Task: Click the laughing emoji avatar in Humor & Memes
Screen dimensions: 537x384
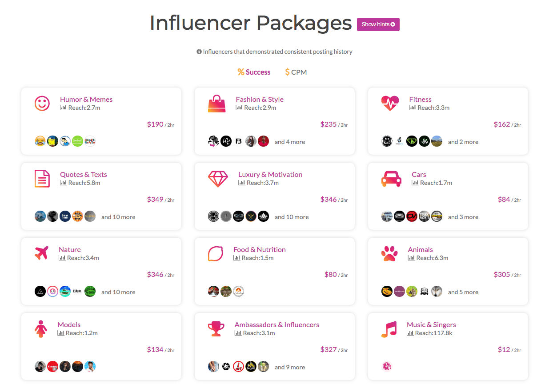Action: 40,141
